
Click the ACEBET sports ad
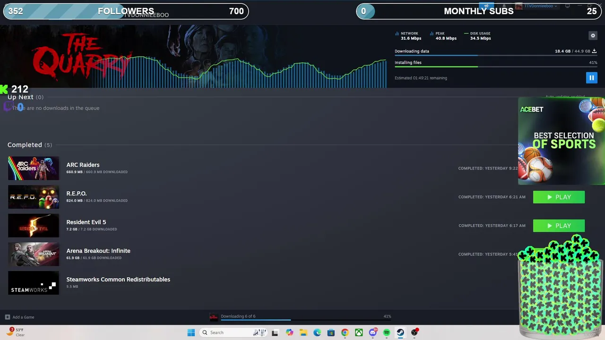(x=562, y=141)
